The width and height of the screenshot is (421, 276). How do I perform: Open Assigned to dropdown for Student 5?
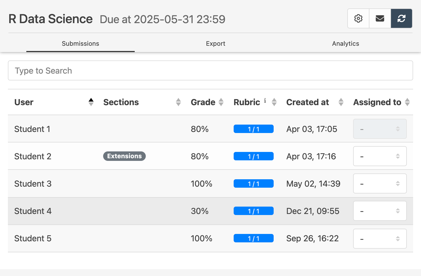click(380, 239)
